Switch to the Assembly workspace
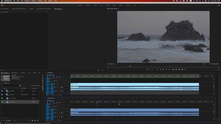Image resolution: width=221 pixels, height=124 pixels. (x=87, y=6)
